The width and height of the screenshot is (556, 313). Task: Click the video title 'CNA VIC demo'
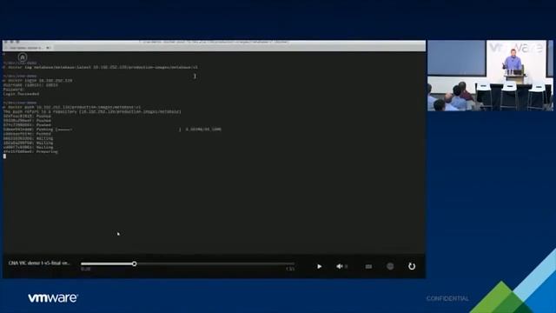point(39,263)
